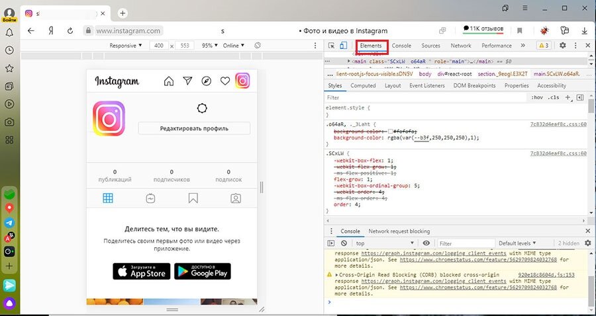Click the styles Filter input field

click(426, 97)
